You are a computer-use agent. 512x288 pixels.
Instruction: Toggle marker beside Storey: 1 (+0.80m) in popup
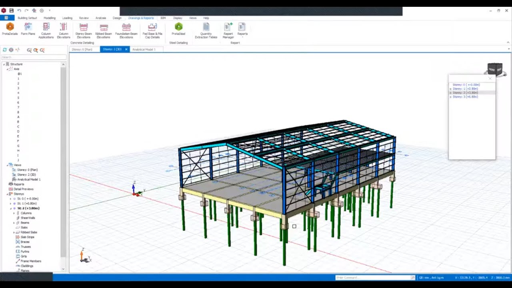[451, 89]
